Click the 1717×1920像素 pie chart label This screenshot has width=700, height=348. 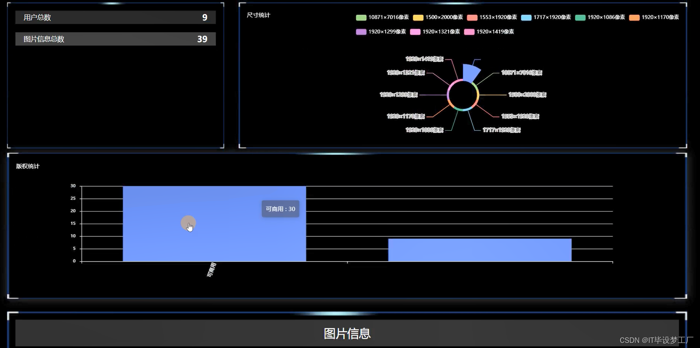502,130
